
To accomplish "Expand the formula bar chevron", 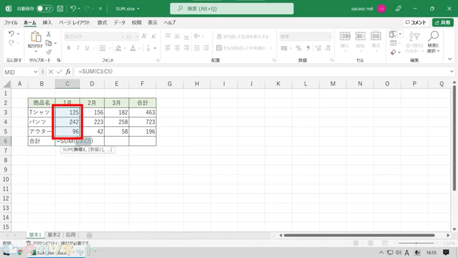I will pos(452,72).
